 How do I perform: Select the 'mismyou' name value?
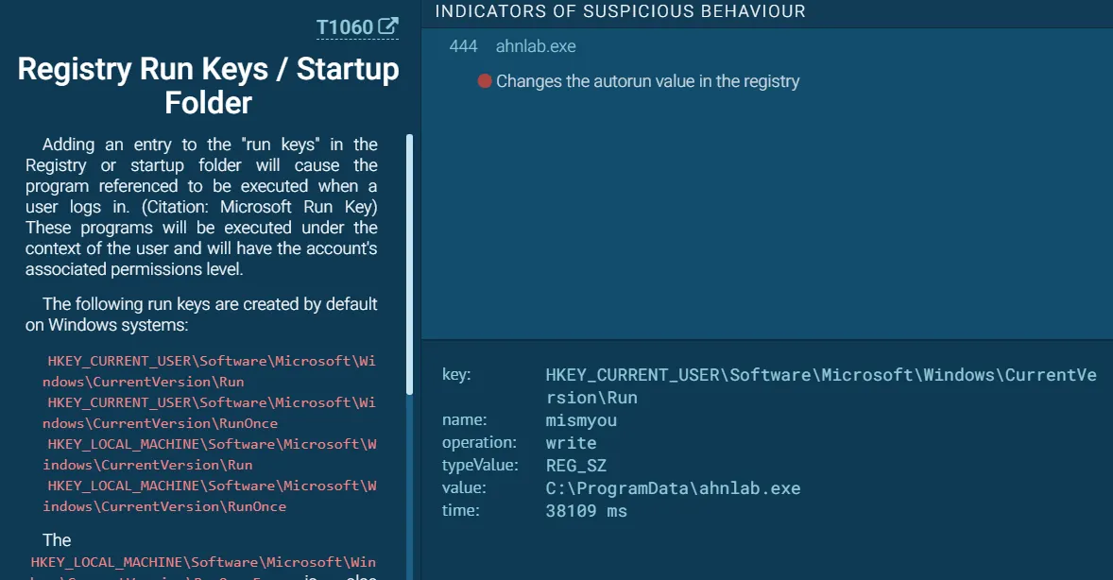click(581, 420)
